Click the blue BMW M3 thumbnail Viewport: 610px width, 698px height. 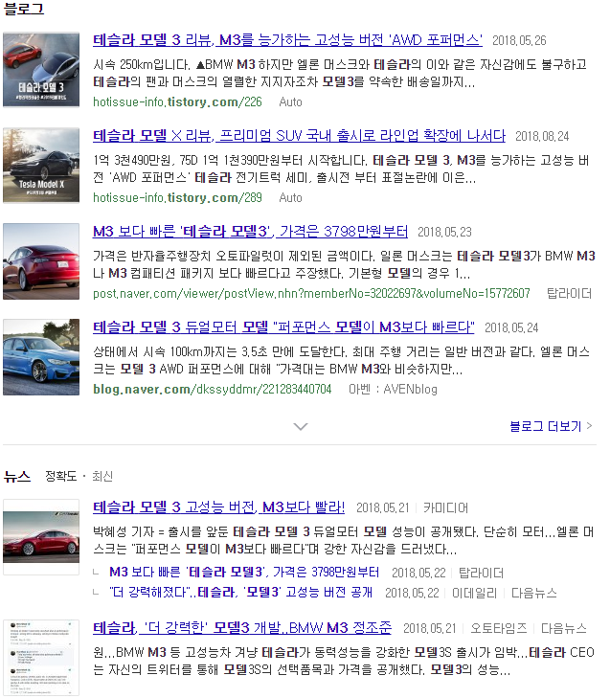pyautogui.click(x=41, y=357)
